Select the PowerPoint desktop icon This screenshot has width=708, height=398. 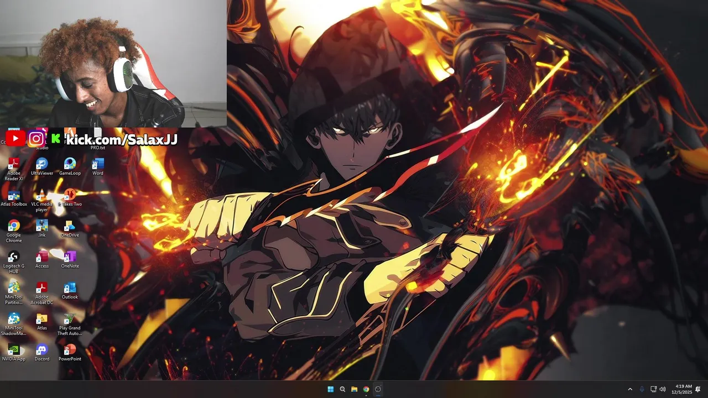[x=70, y=353]
